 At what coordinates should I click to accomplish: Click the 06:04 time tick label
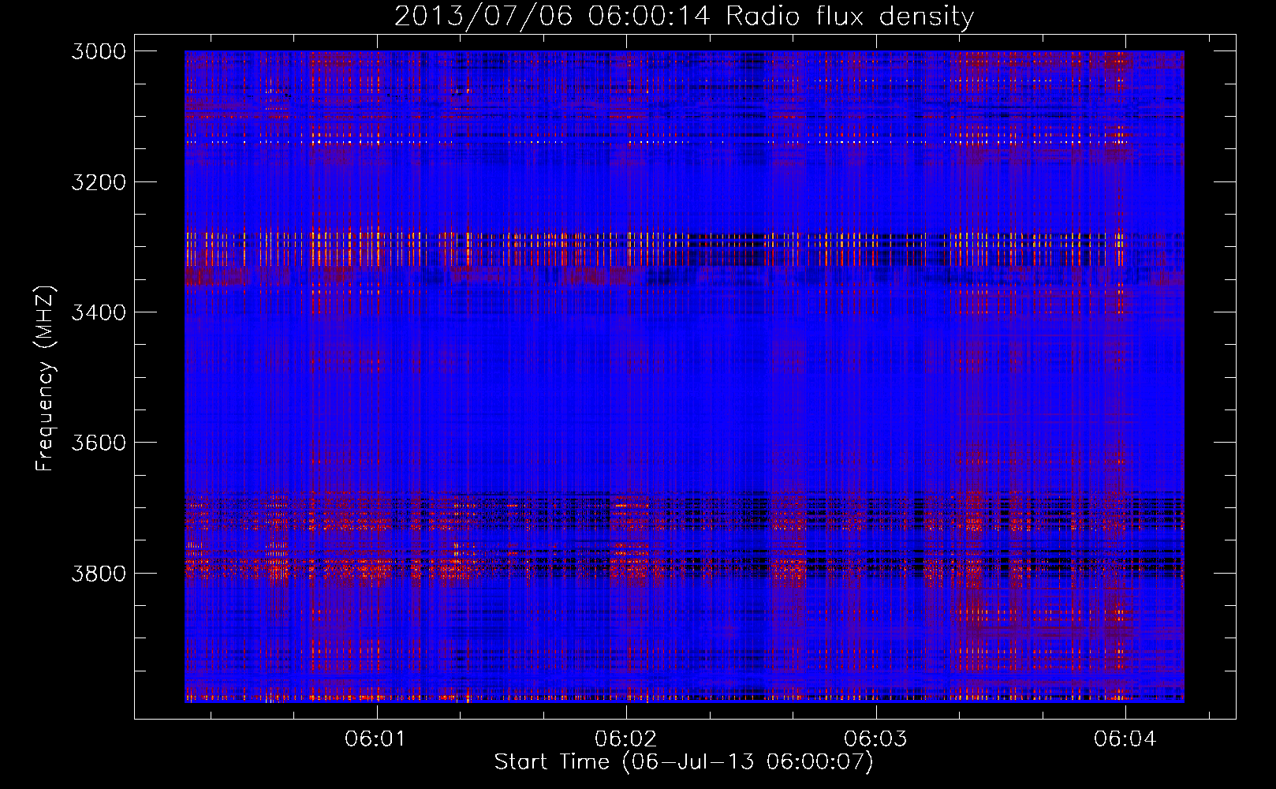(x=1125, y=739)
